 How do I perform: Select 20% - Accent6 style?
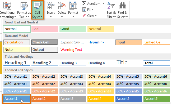(157, 77)
